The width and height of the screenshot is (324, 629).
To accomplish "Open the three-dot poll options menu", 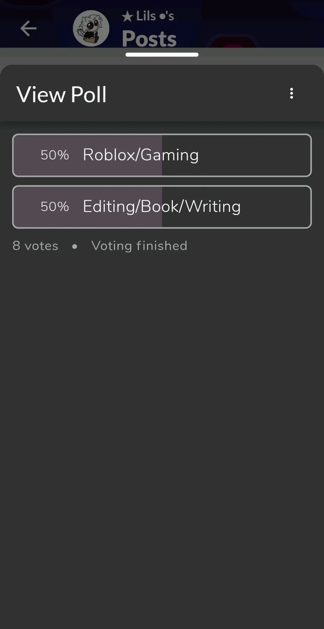I will point(292,94).
